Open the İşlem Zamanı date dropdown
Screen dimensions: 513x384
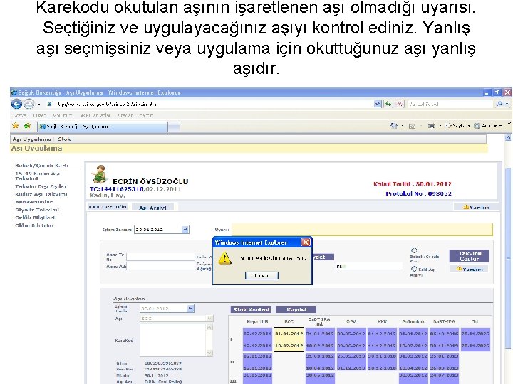coord(185,230)
